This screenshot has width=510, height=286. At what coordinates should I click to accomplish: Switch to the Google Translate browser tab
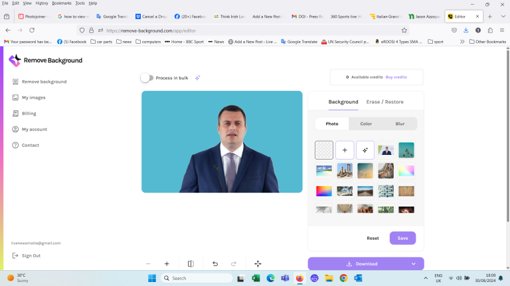[x=112, y=17]
